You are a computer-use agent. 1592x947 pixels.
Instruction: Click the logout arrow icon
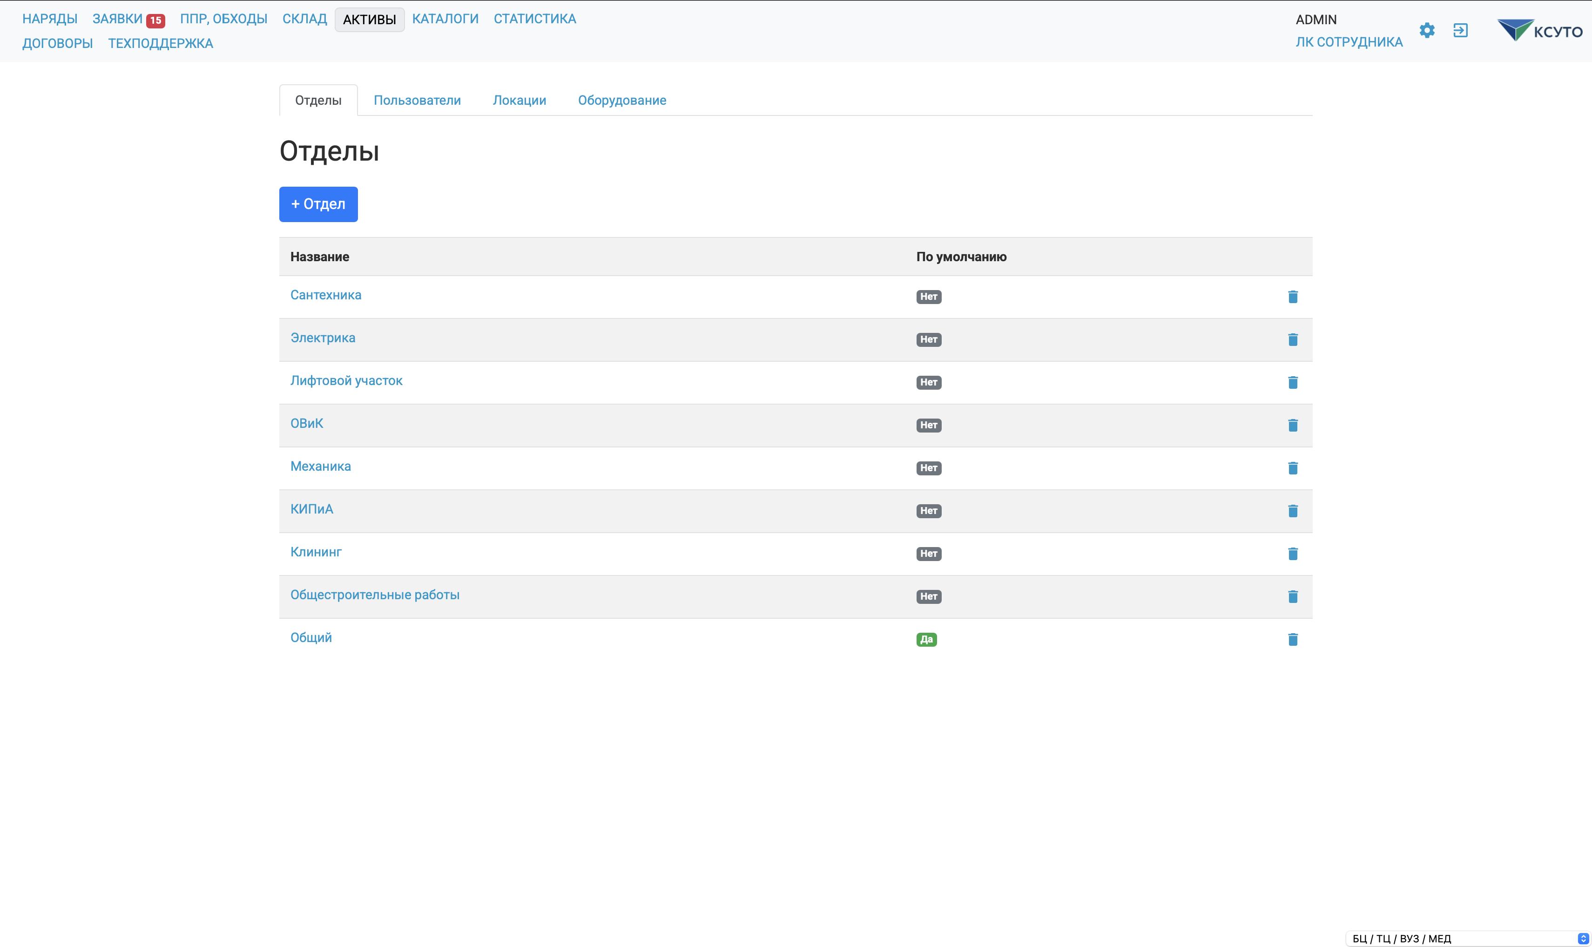1460,30
